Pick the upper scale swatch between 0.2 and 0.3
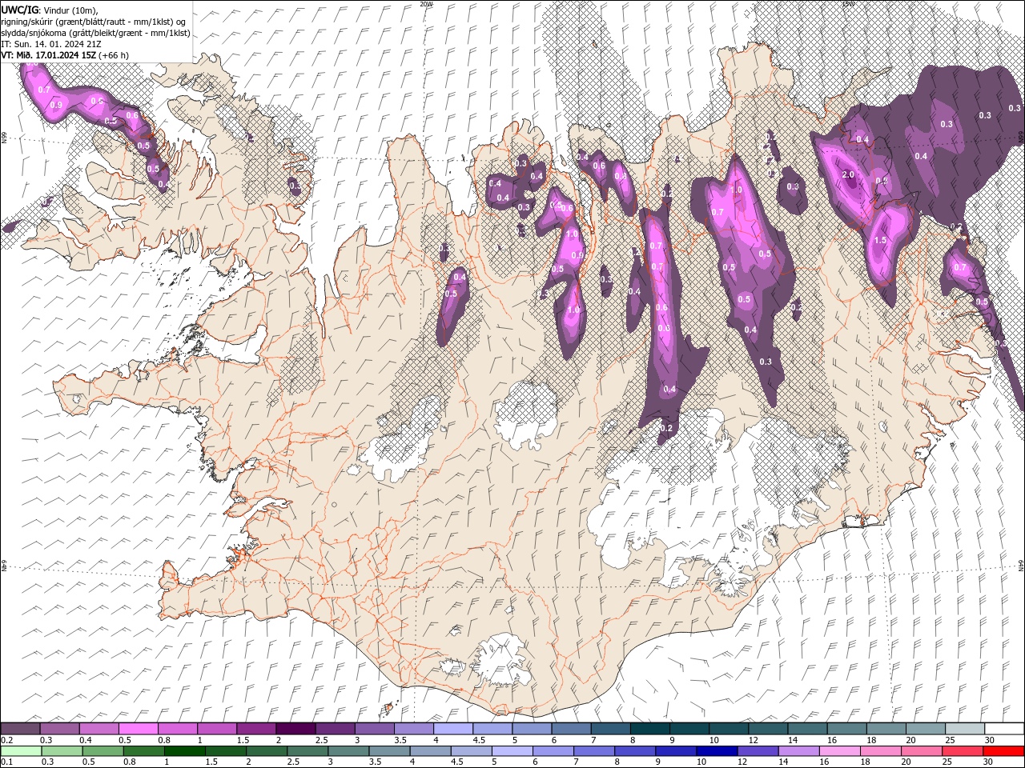The width and height of the screenshot is (1025, 768). 20,729
